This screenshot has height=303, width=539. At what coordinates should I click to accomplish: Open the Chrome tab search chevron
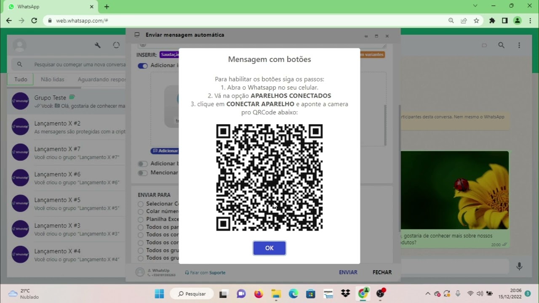tap(475, 6)
